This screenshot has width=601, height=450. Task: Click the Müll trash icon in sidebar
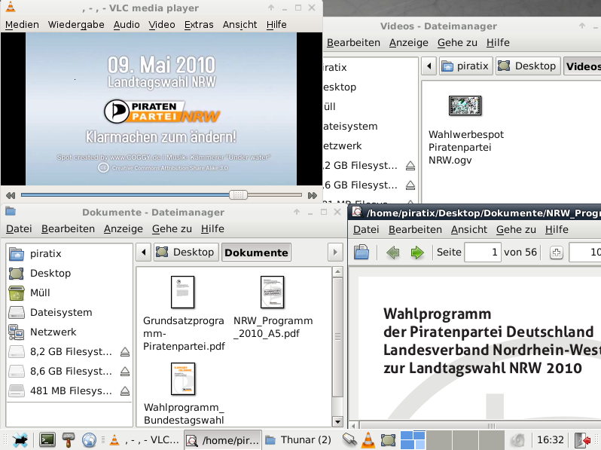(x=17, y=292)
